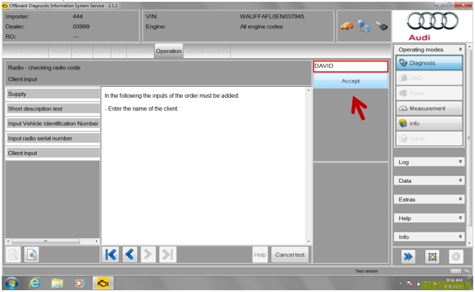Viewport: 475px width, 292px height.
Task: Click the fullscreen frame icon bottom right
Action: [432, 256]
